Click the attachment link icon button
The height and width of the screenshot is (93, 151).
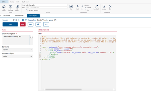pyautogui.click(x=31, y=24)
